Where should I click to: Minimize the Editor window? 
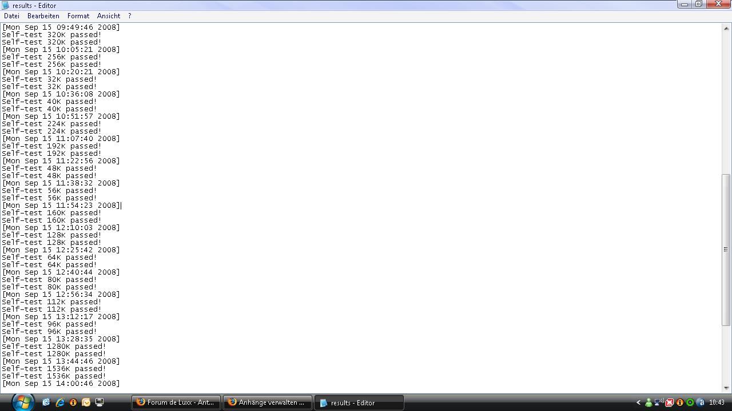(685, 4)
